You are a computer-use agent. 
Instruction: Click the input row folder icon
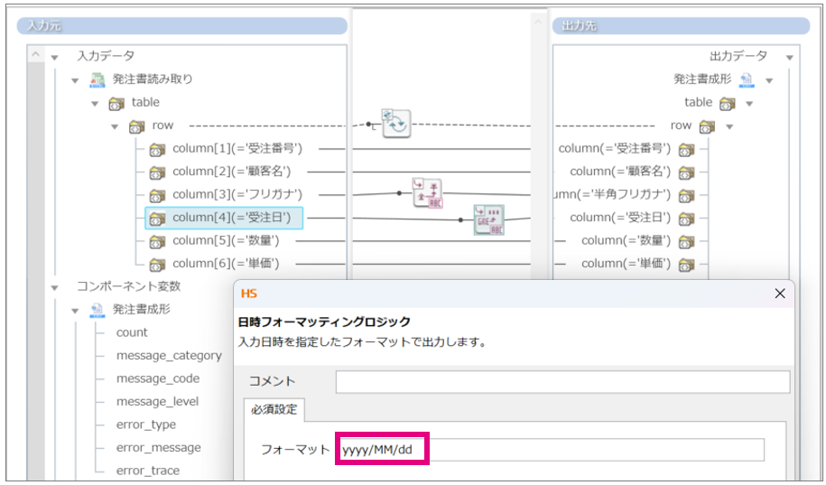pos(136,126)
